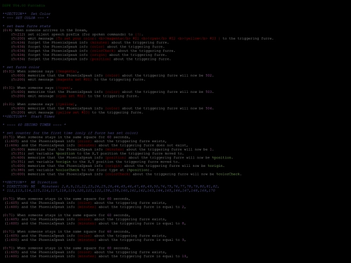Image resolution: width=351 pixels, height=263 pixels.
Task: Select the '**SECTION** Start Timer' line
Action: (29, 116)
